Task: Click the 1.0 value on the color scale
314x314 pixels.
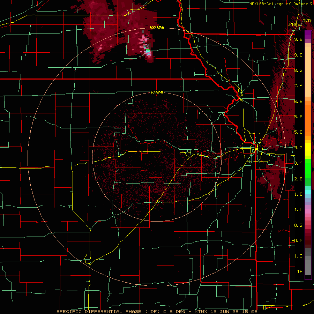Action: (298, 210)
